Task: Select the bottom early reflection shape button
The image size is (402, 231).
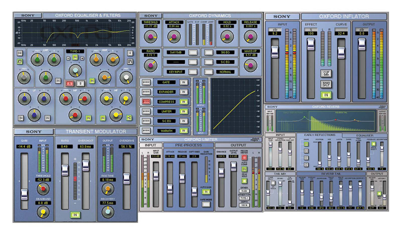Action: 306,165
